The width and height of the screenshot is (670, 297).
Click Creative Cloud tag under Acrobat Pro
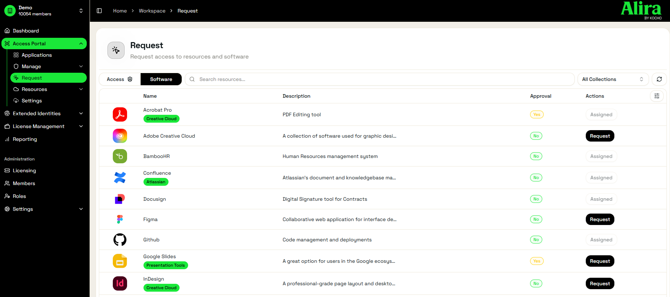pyautogui.click(x=161, y=119)
